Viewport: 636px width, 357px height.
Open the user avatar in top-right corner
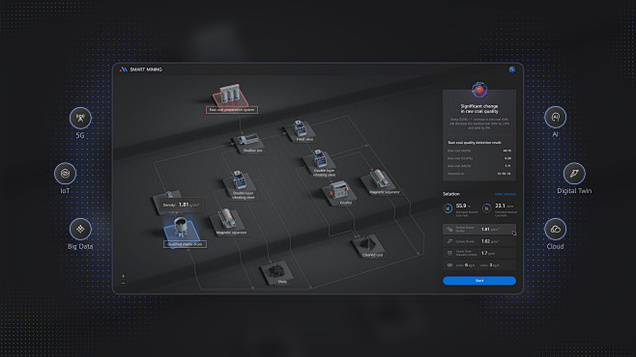pyautogui.click(x=512, y=69)
